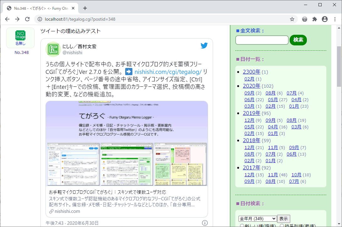Click the 表示 button for date search

[284, 219]
